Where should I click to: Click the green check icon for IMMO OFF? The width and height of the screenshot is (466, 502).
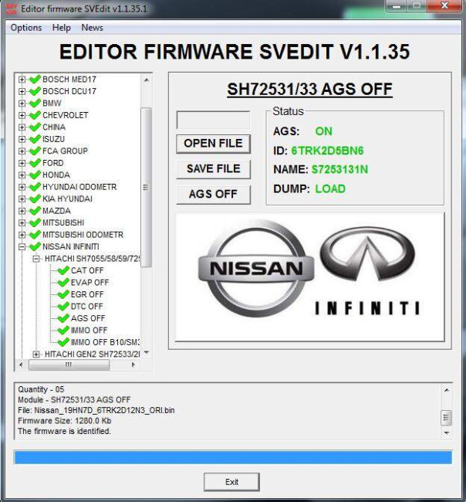point(63,330)
